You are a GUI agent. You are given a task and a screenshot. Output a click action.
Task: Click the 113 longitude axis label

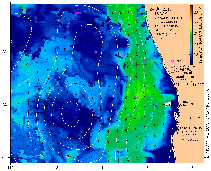55,168
